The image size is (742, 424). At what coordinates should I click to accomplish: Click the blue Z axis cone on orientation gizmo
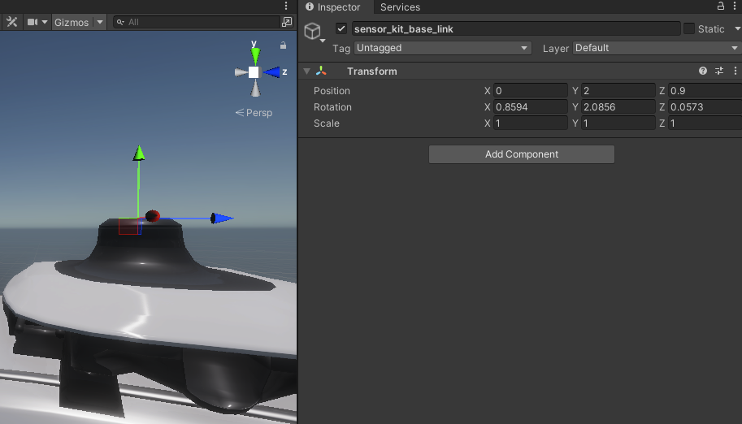click(x=271, y=72)
